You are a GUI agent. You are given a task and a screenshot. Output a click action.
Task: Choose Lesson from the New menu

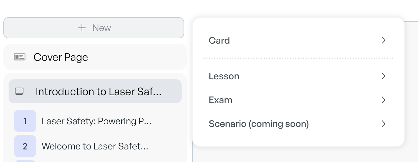(x=298, y=76)
